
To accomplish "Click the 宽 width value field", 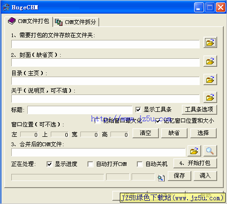I will pyautogui.click(x=89, y=134).
